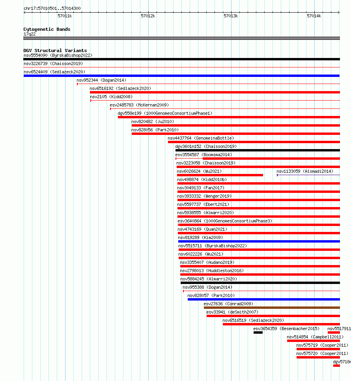Click the blue bar of nsv6524409
351x381 pixels.
point(181,76)
